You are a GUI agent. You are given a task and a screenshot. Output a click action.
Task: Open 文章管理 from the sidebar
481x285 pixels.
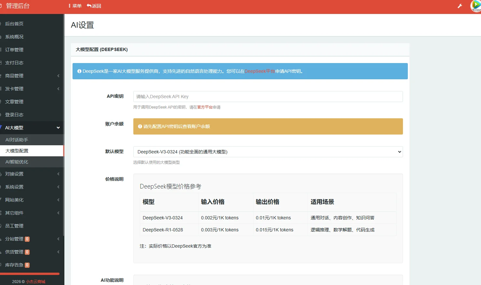(14, 101)
